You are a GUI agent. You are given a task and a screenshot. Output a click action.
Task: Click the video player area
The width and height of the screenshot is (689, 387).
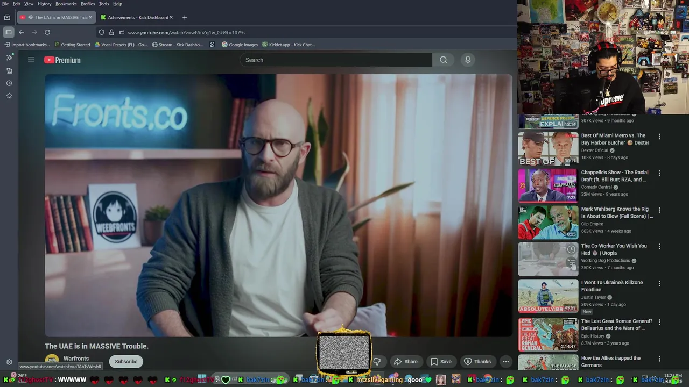coord(278,205)
